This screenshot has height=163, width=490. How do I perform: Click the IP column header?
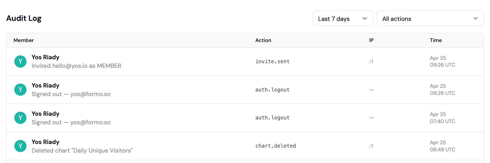click(371, 40)
